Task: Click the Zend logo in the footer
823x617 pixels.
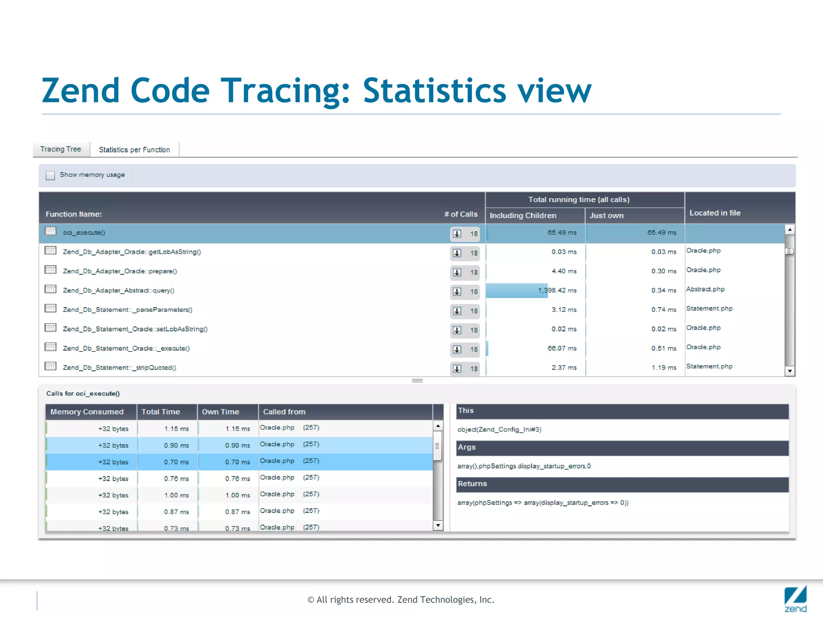Action: pyautogui.click(x=795, y=599)
